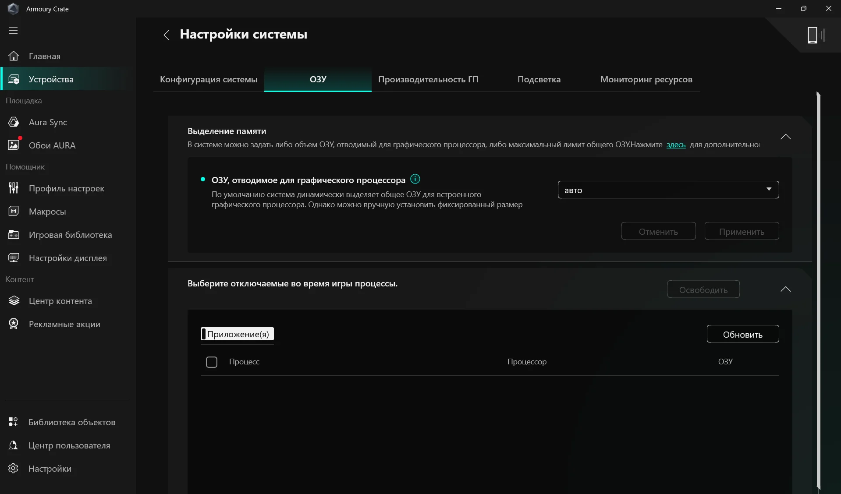Viewport: 841px width, 494px height.
Task: Open the авто memory allocation dropdown
Action: 668,190
